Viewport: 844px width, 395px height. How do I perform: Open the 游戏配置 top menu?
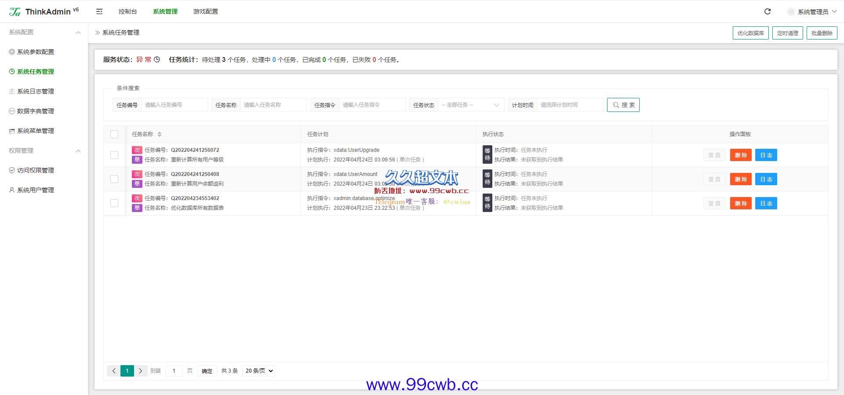pos(206,11)
